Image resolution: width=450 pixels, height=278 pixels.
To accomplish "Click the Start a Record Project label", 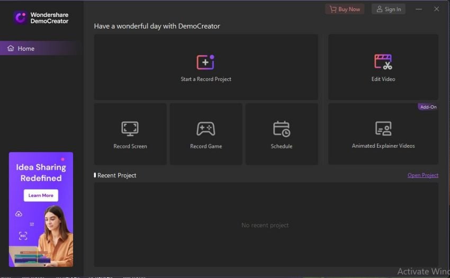I will [206, 79].
